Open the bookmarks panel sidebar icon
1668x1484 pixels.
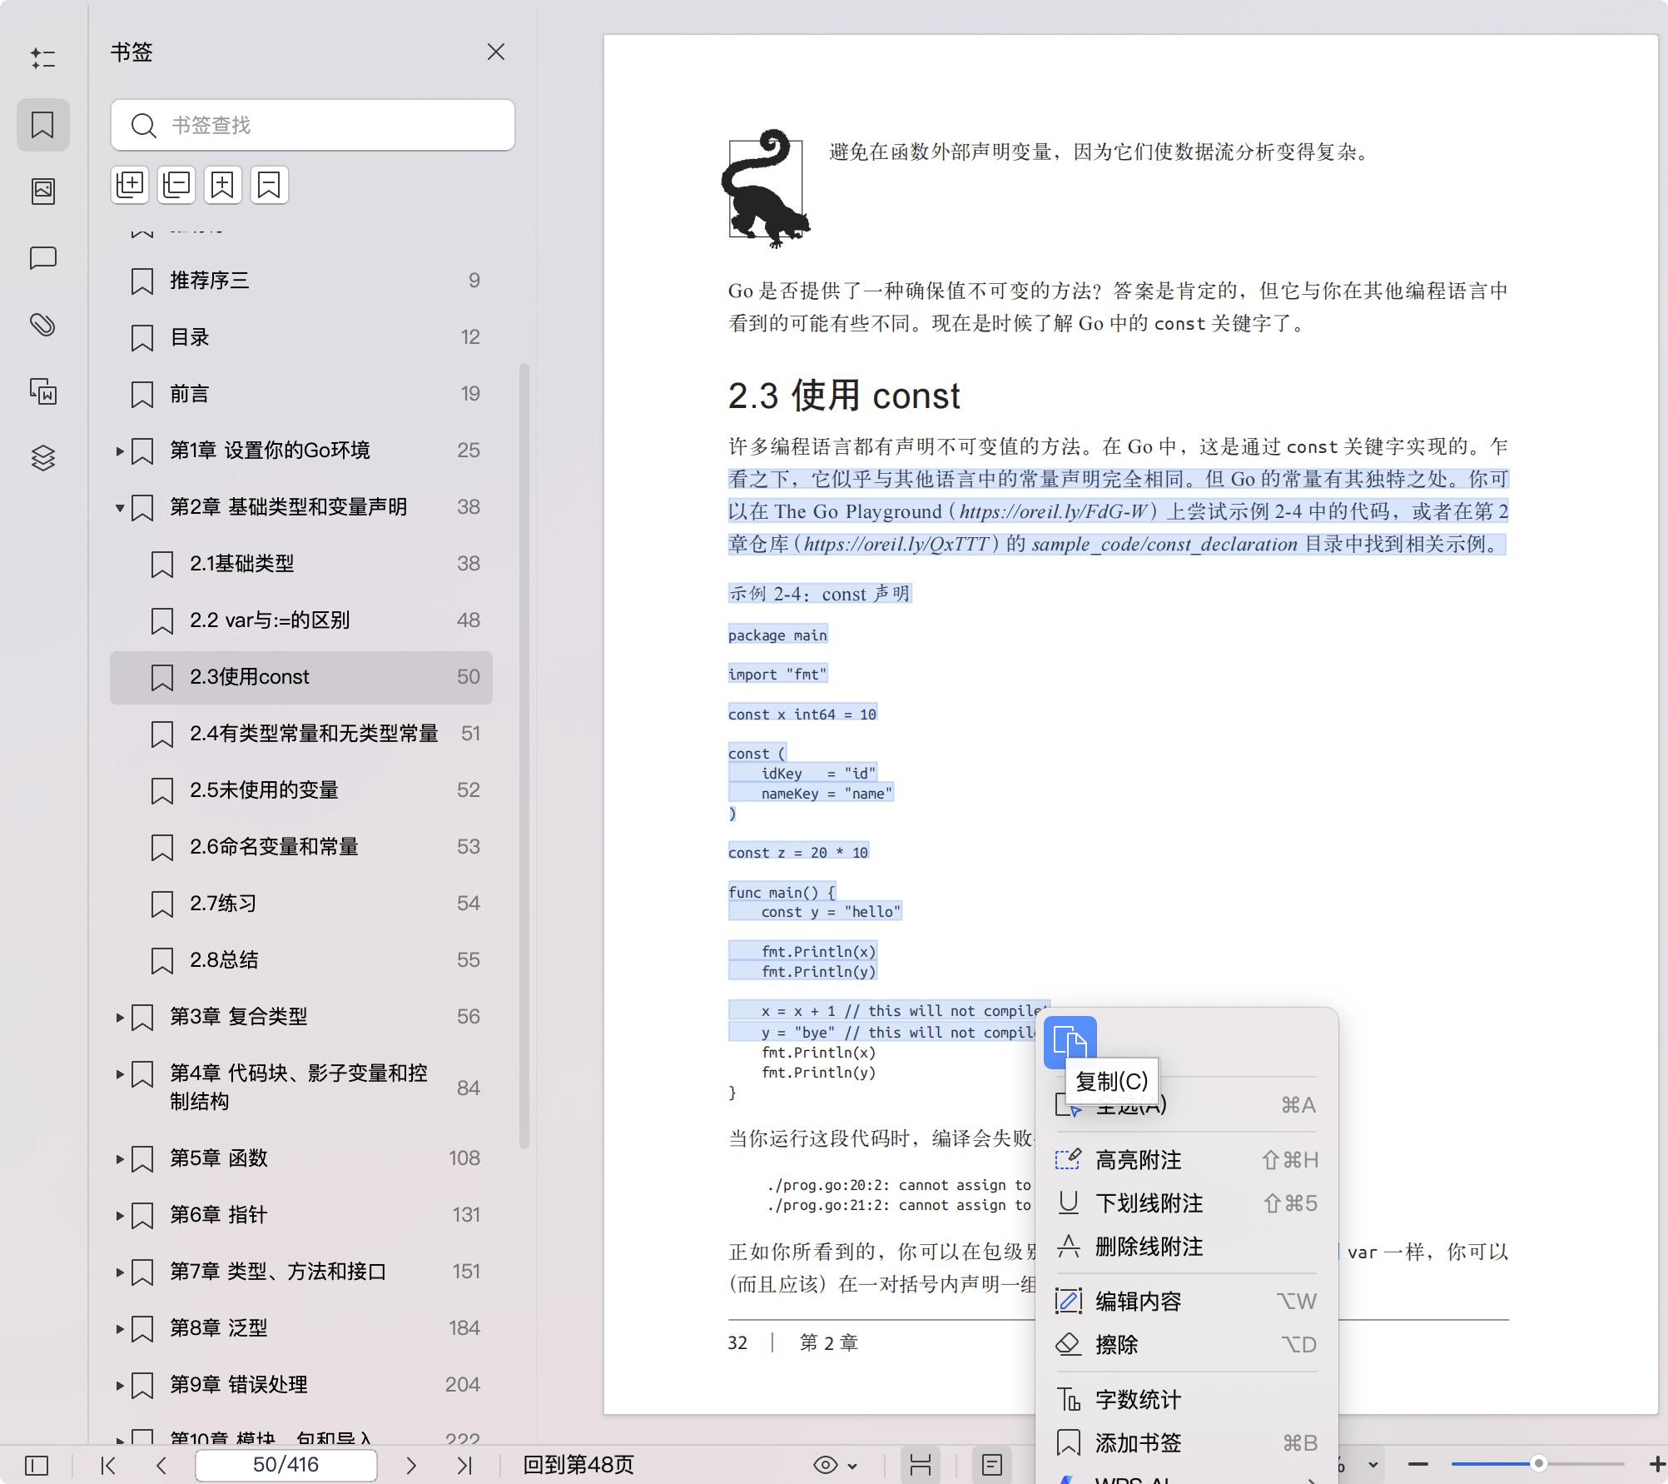pyautogui.click(x=42, y=125)
